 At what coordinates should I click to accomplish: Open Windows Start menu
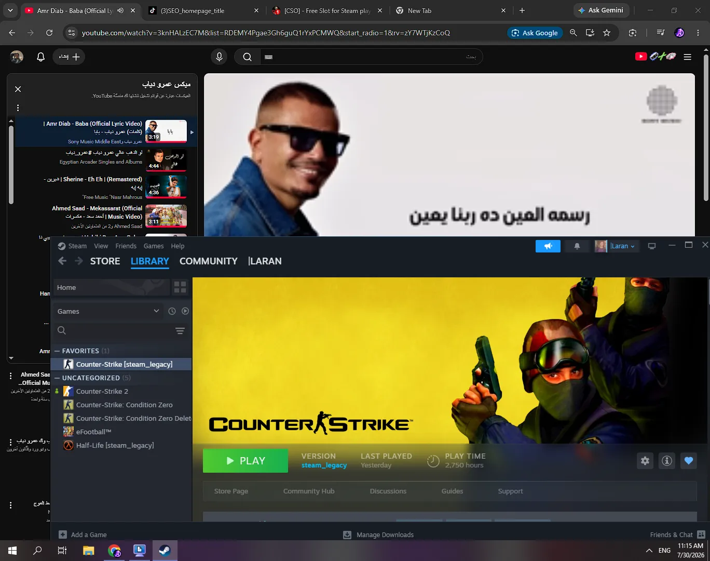click(12, 551)
